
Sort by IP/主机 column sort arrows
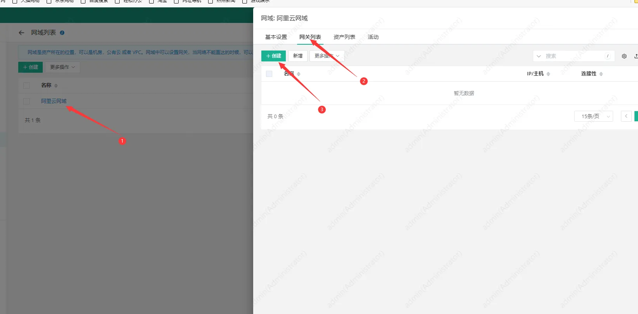click(x=548, y=74)
